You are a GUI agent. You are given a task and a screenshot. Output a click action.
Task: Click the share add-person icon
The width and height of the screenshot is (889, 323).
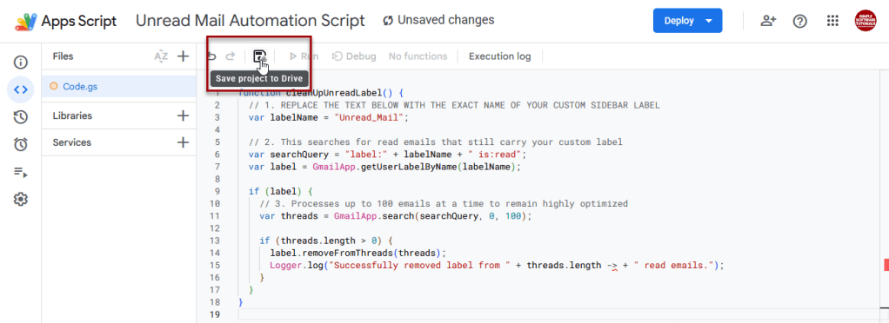[768, 21]
